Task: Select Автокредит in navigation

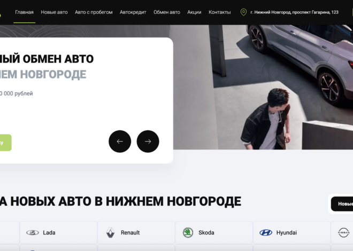Action: click(x=133, y=12)
